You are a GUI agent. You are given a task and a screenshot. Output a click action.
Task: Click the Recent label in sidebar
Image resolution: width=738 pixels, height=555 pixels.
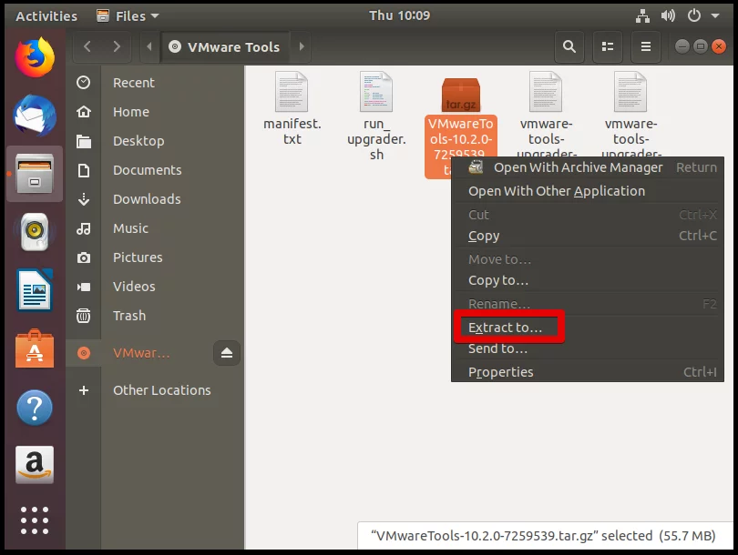(134, 83)
